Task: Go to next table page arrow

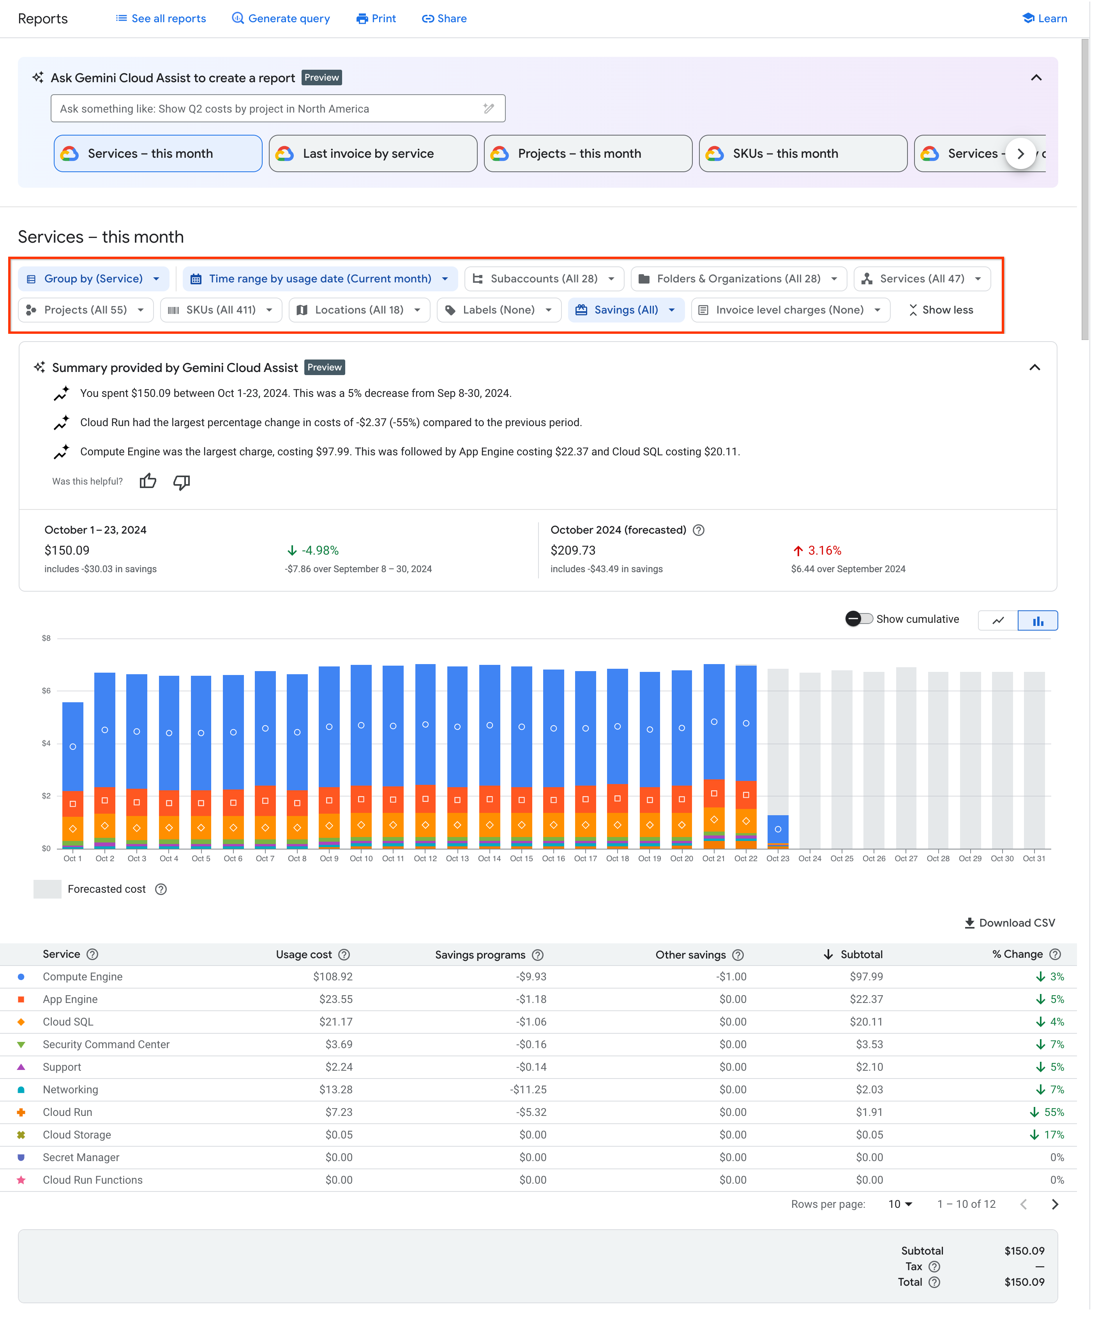Action: pos(1055,1204)
